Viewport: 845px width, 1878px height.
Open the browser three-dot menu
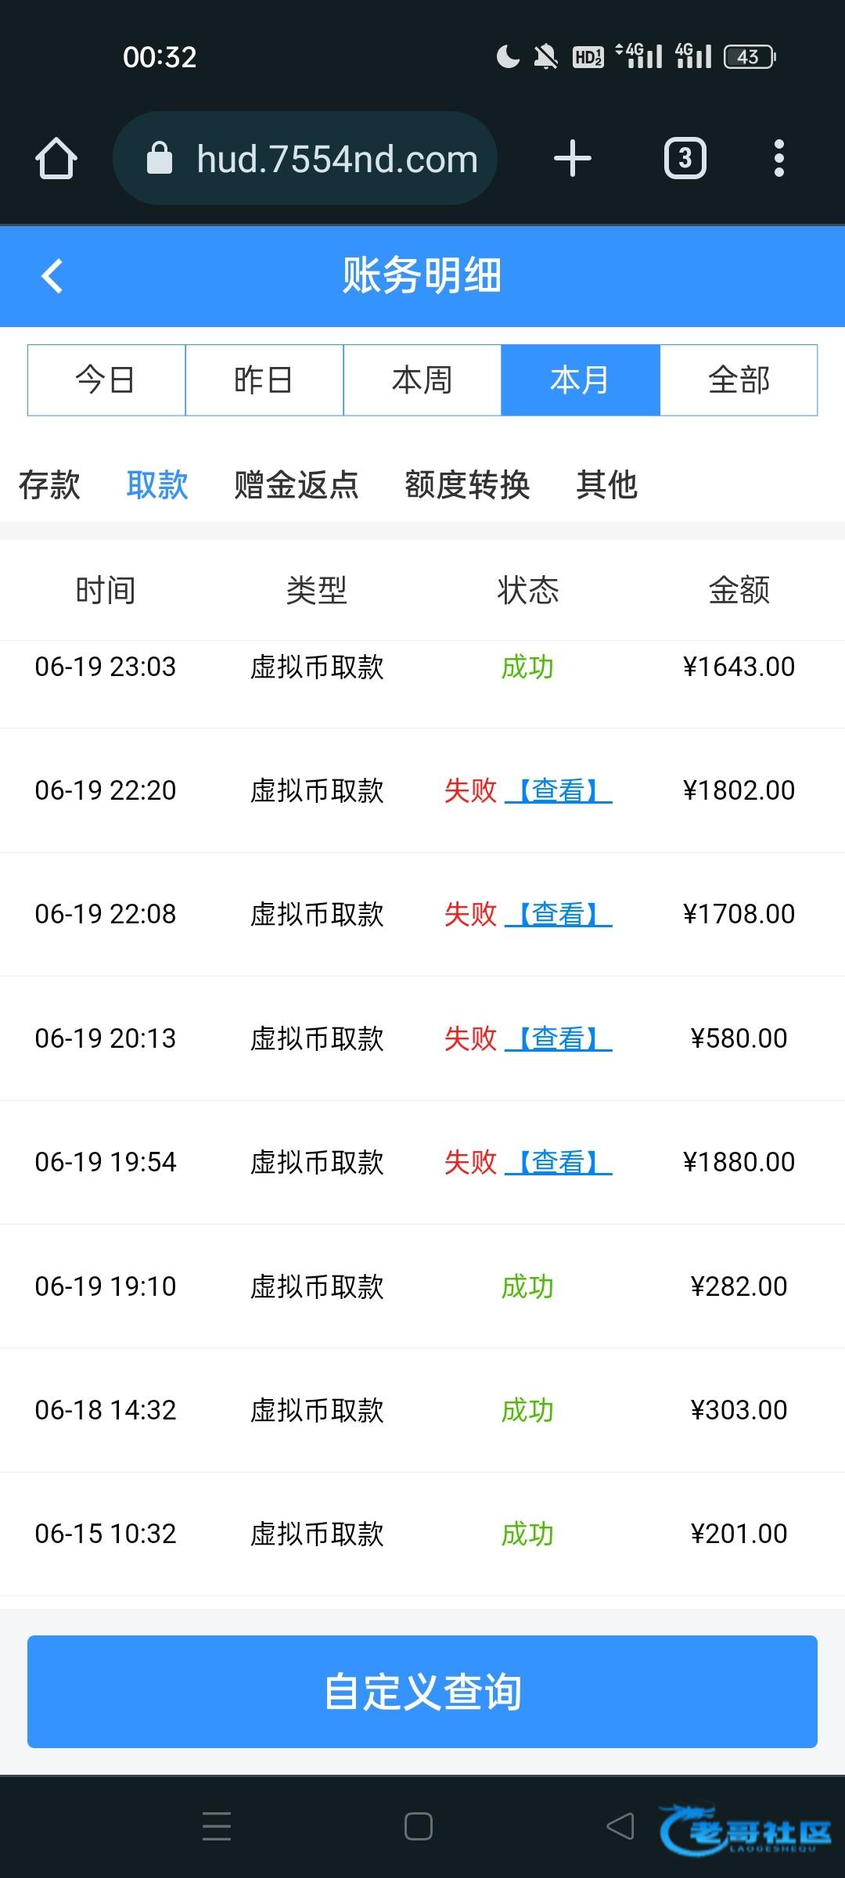tap(778, 159)
